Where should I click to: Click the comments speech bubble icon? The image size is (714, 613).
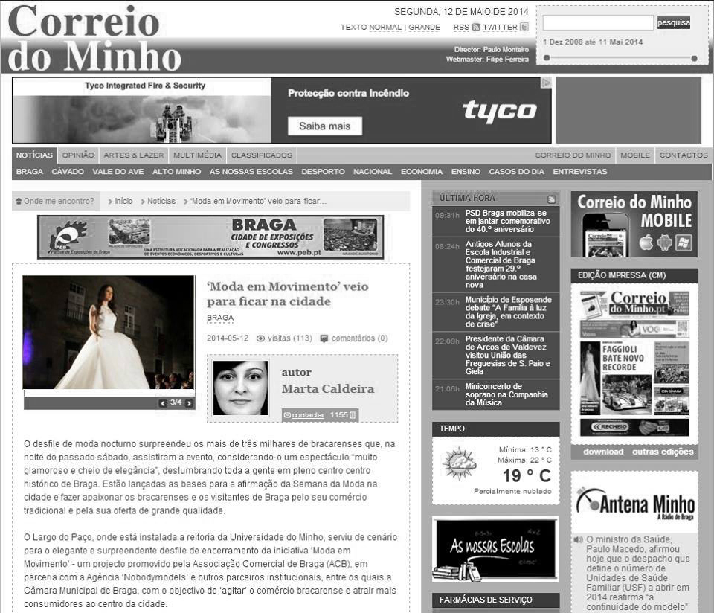click(x=324, y=338)
